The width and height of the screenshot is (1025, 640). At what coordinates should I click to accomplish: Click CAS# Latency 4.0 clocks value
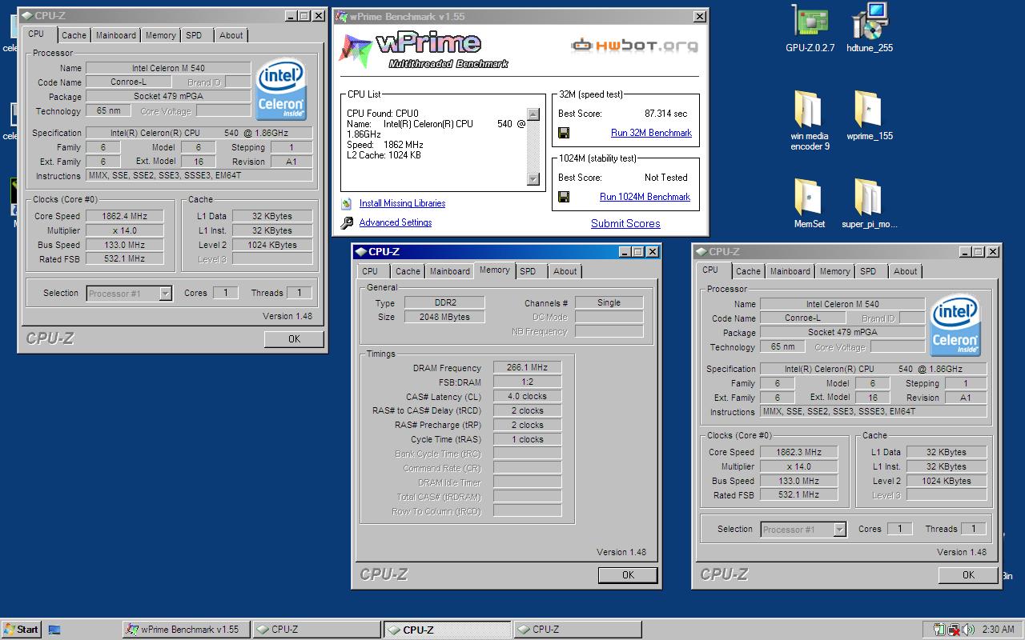pos(527,397)
